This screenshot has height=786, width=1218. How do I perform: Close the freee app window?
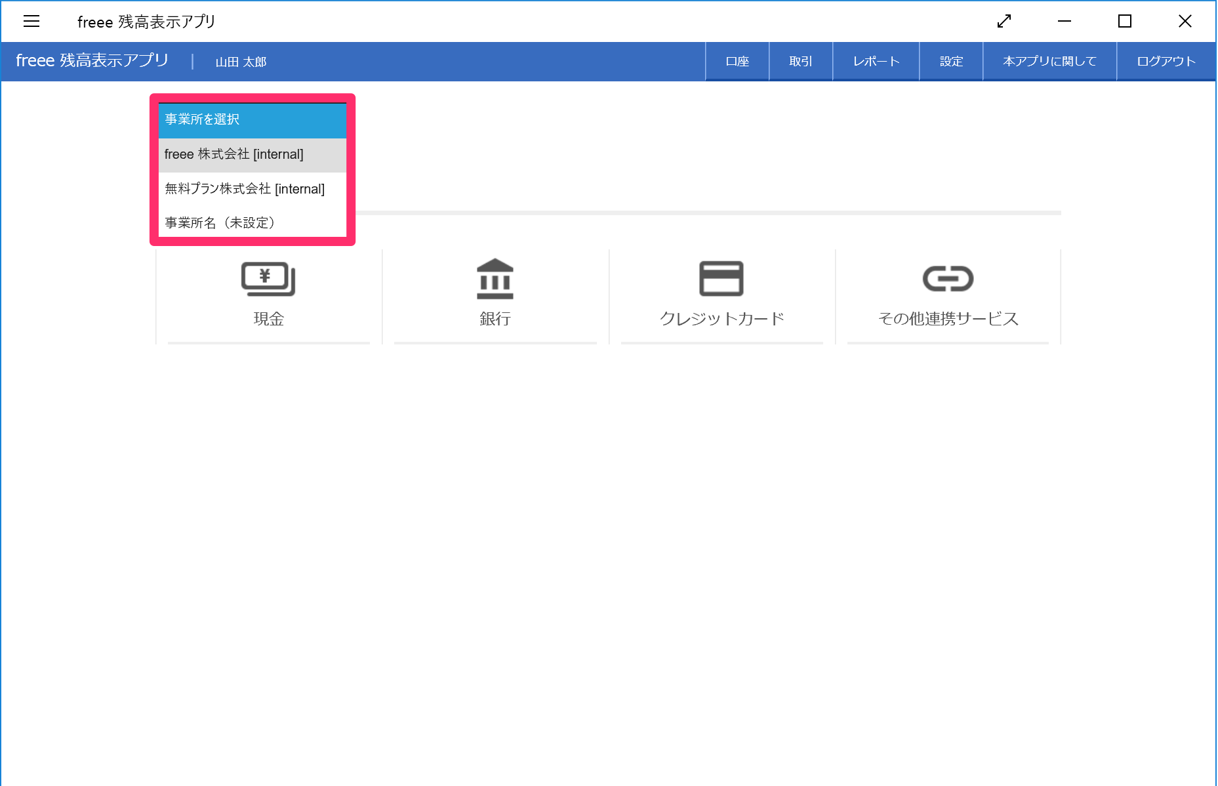1185,21
